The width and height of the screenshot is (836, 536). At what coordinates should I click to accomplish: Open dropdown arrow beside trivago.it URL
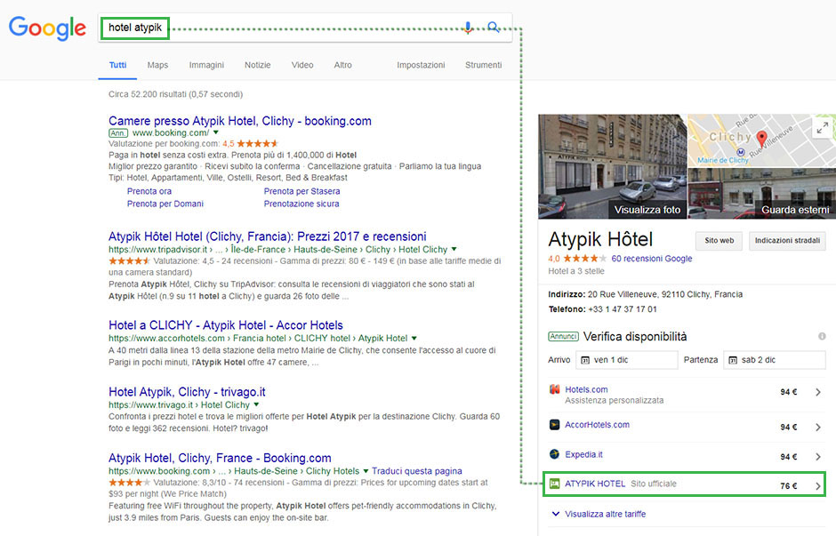[x=256, y=404]
